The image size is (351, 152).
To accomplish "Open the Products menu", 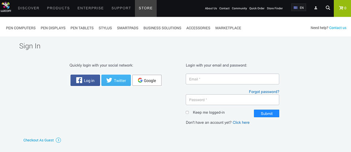I will point(58,8).
